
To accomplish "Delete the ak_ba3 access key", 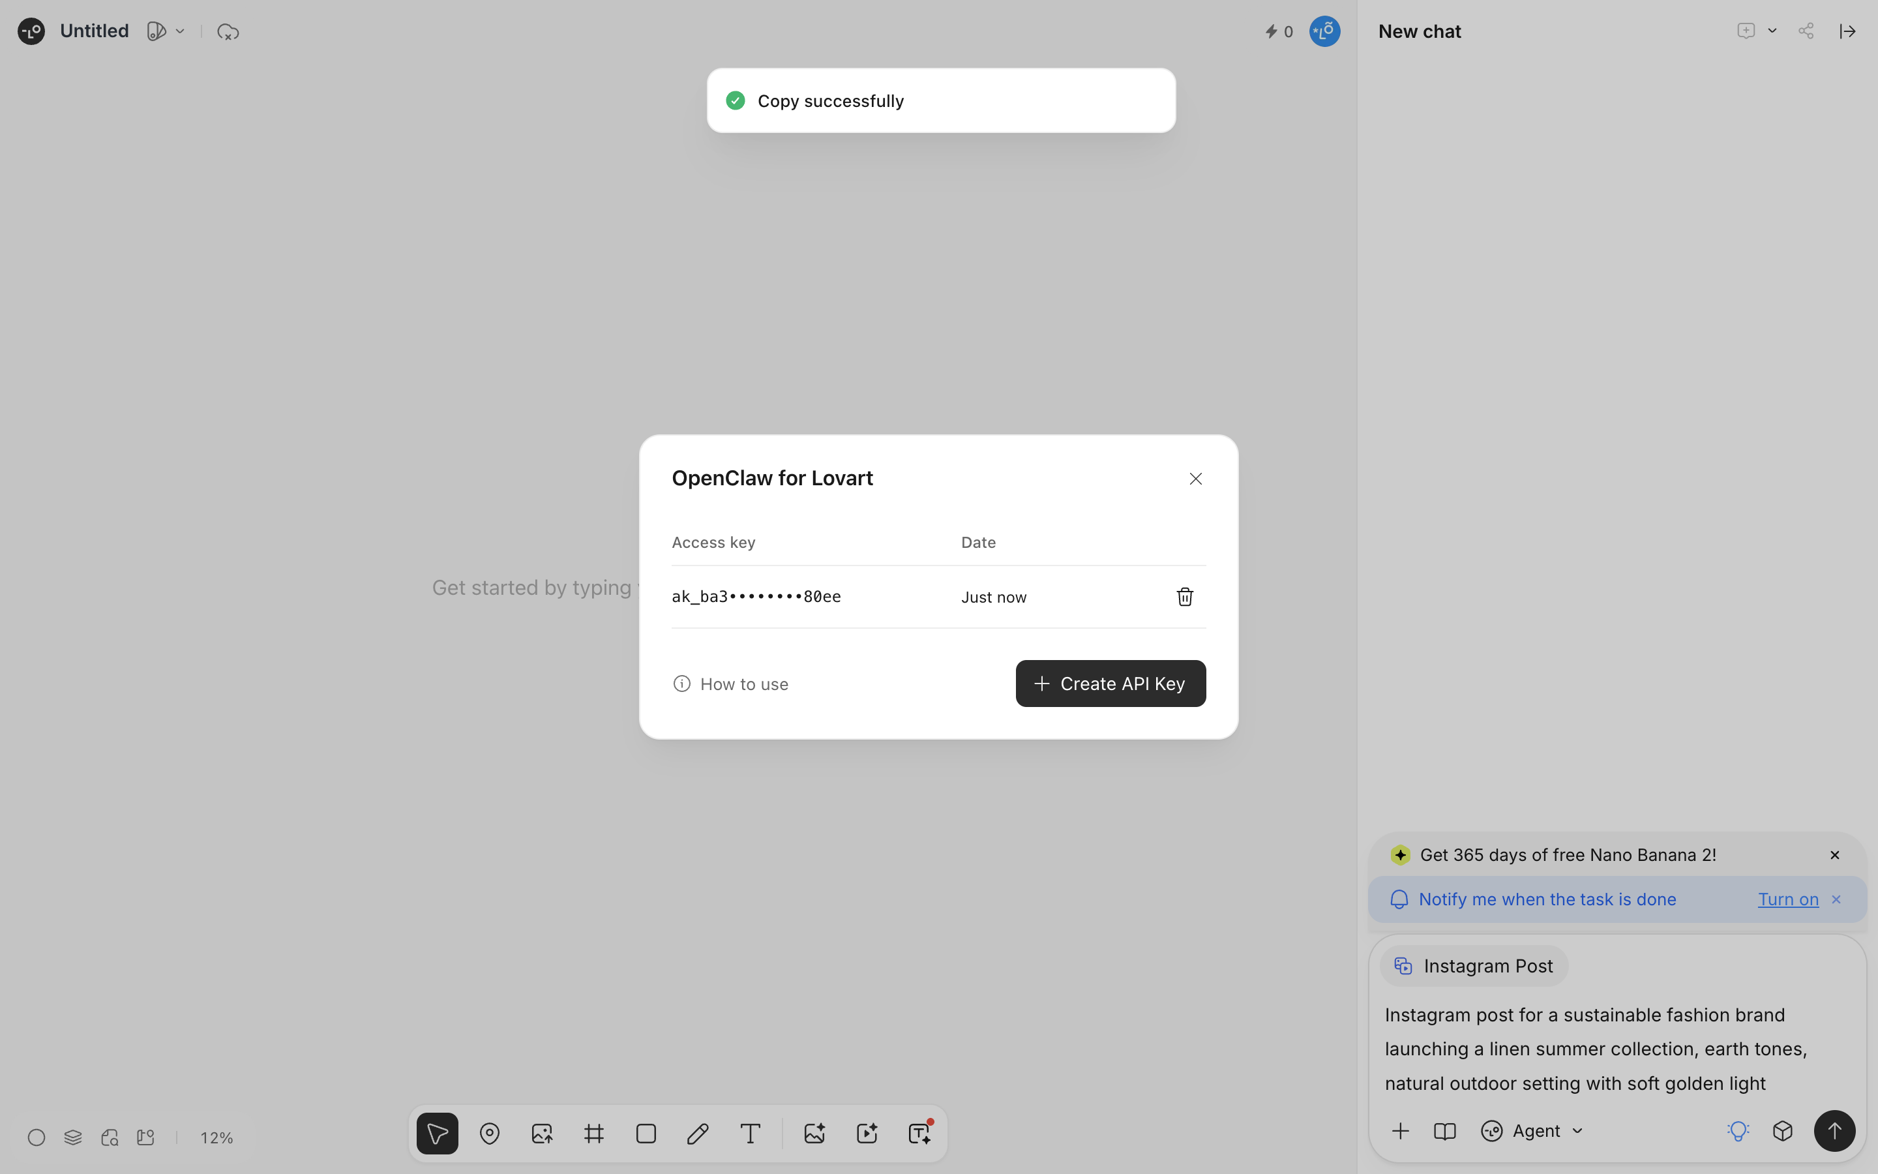I will pyautogui.click(x=1184, y=596).
